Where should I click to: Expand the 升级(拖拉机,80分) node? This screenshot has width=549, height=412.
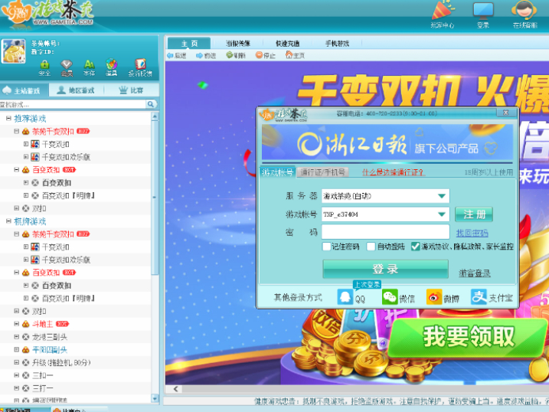[x=16, y=363]
